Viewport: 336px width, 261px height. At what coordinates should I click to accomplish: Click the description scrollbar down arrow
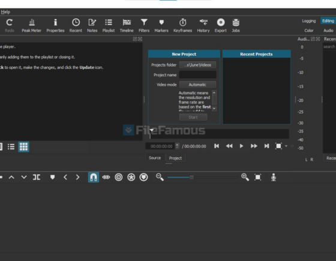tap(214, 109)
